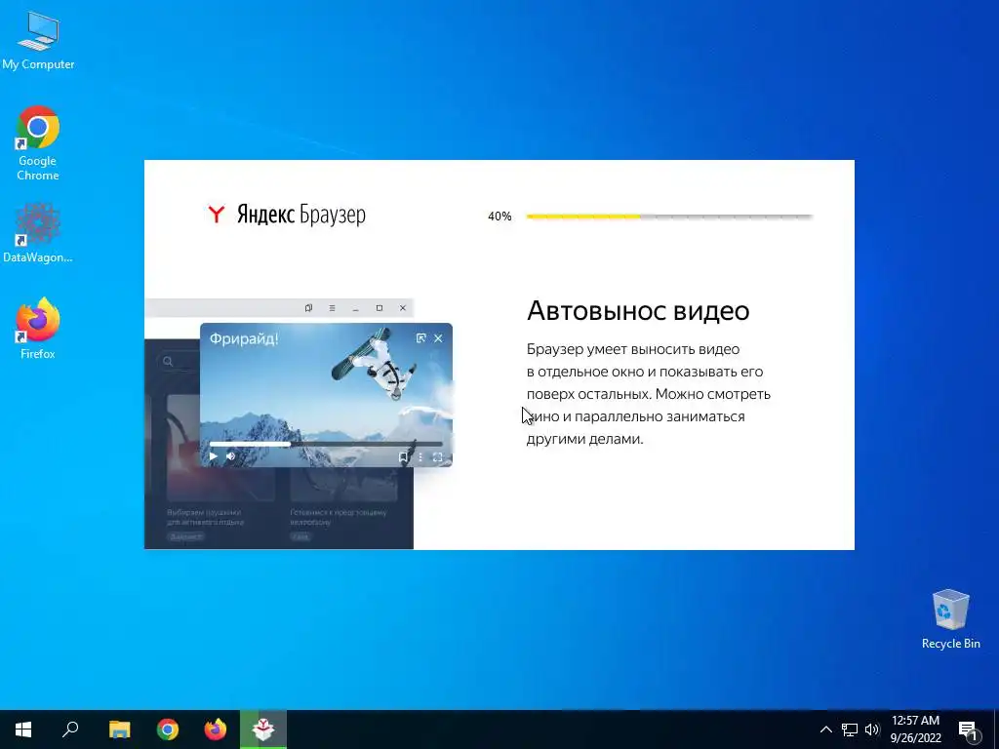This screenshot has height=749, width=999.
Task: Click the pop-out icon on video preview
Action: click(x=420, y=338)
